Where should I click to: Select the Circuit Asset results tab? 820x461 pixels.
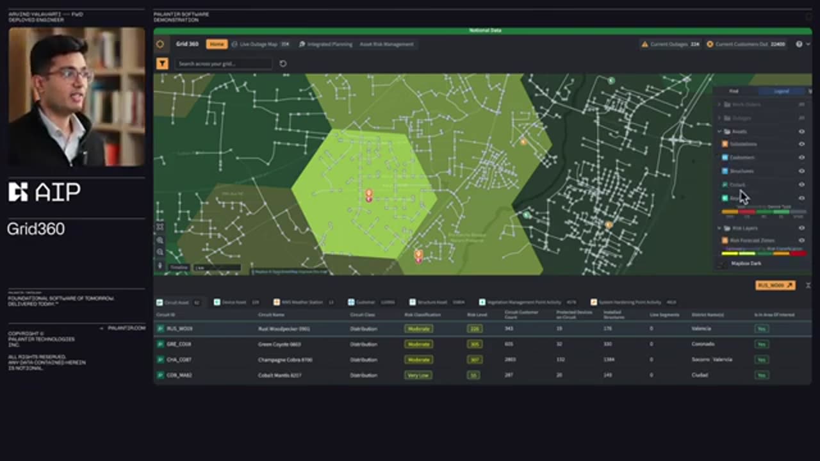(x=178, y=302)
